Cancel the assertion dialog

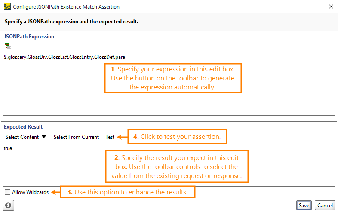(325, 205)
